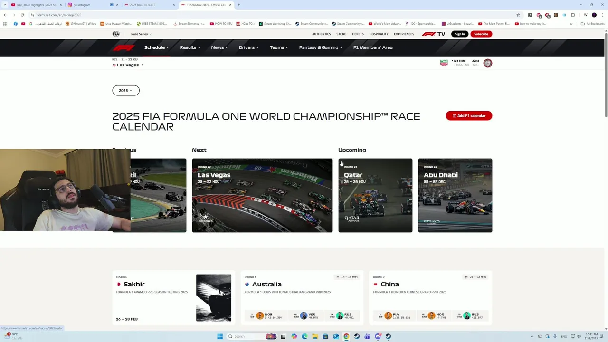Click the Sign In button

coord(460,34)
